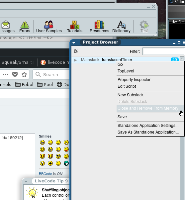Open the Rebol bookmarks folder

pos(24,84)
